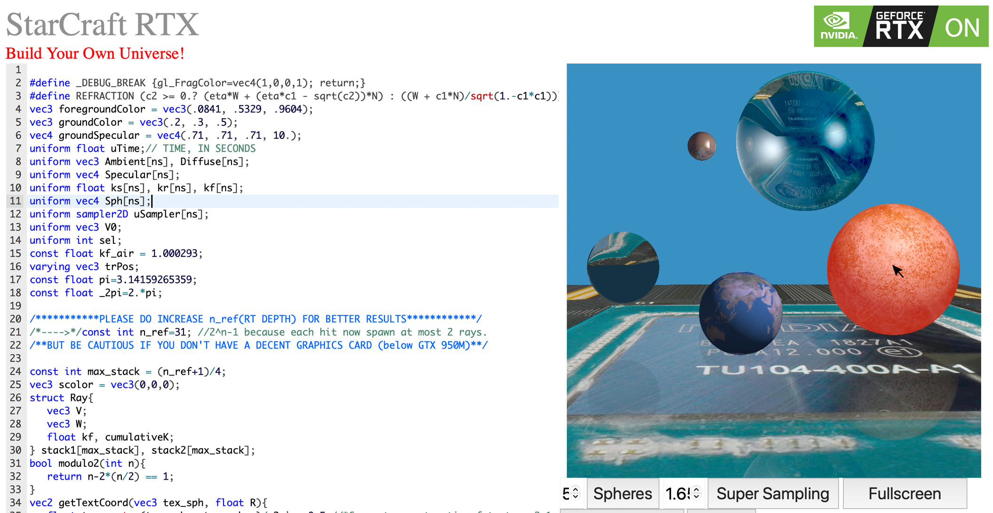Click the up arrow of the 1.65 field
The image size is (993, 513).
click(x=697, y=489)
